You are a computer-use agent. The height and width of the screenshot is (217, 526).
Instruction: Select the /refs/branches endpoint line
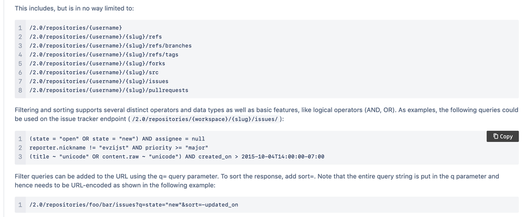point(110,46)
